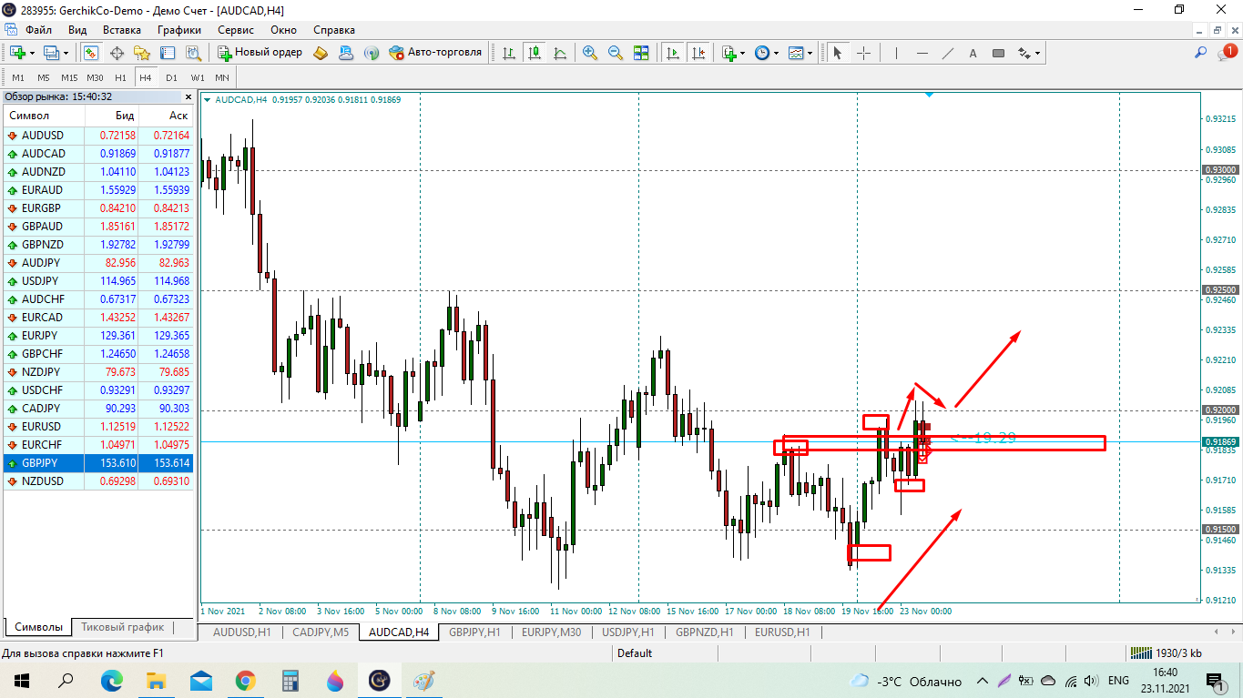Select the D1 timeframe button
The image size is (1243, 698).
point(171,77)
